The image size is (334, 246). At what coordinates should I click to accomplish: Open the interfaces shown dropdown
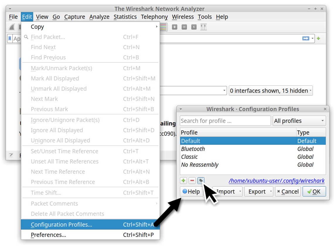(271, 91)
